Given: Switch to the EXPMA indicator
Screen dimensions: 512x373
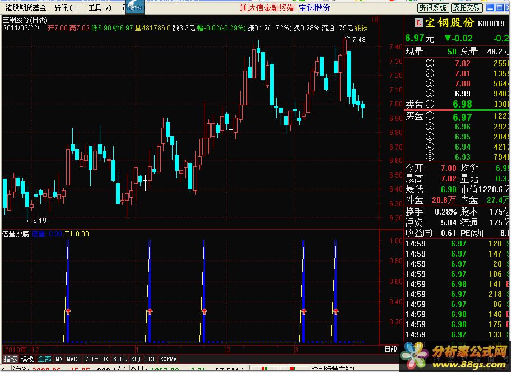Looking at the screenshot, I should (x=169, y=359).
